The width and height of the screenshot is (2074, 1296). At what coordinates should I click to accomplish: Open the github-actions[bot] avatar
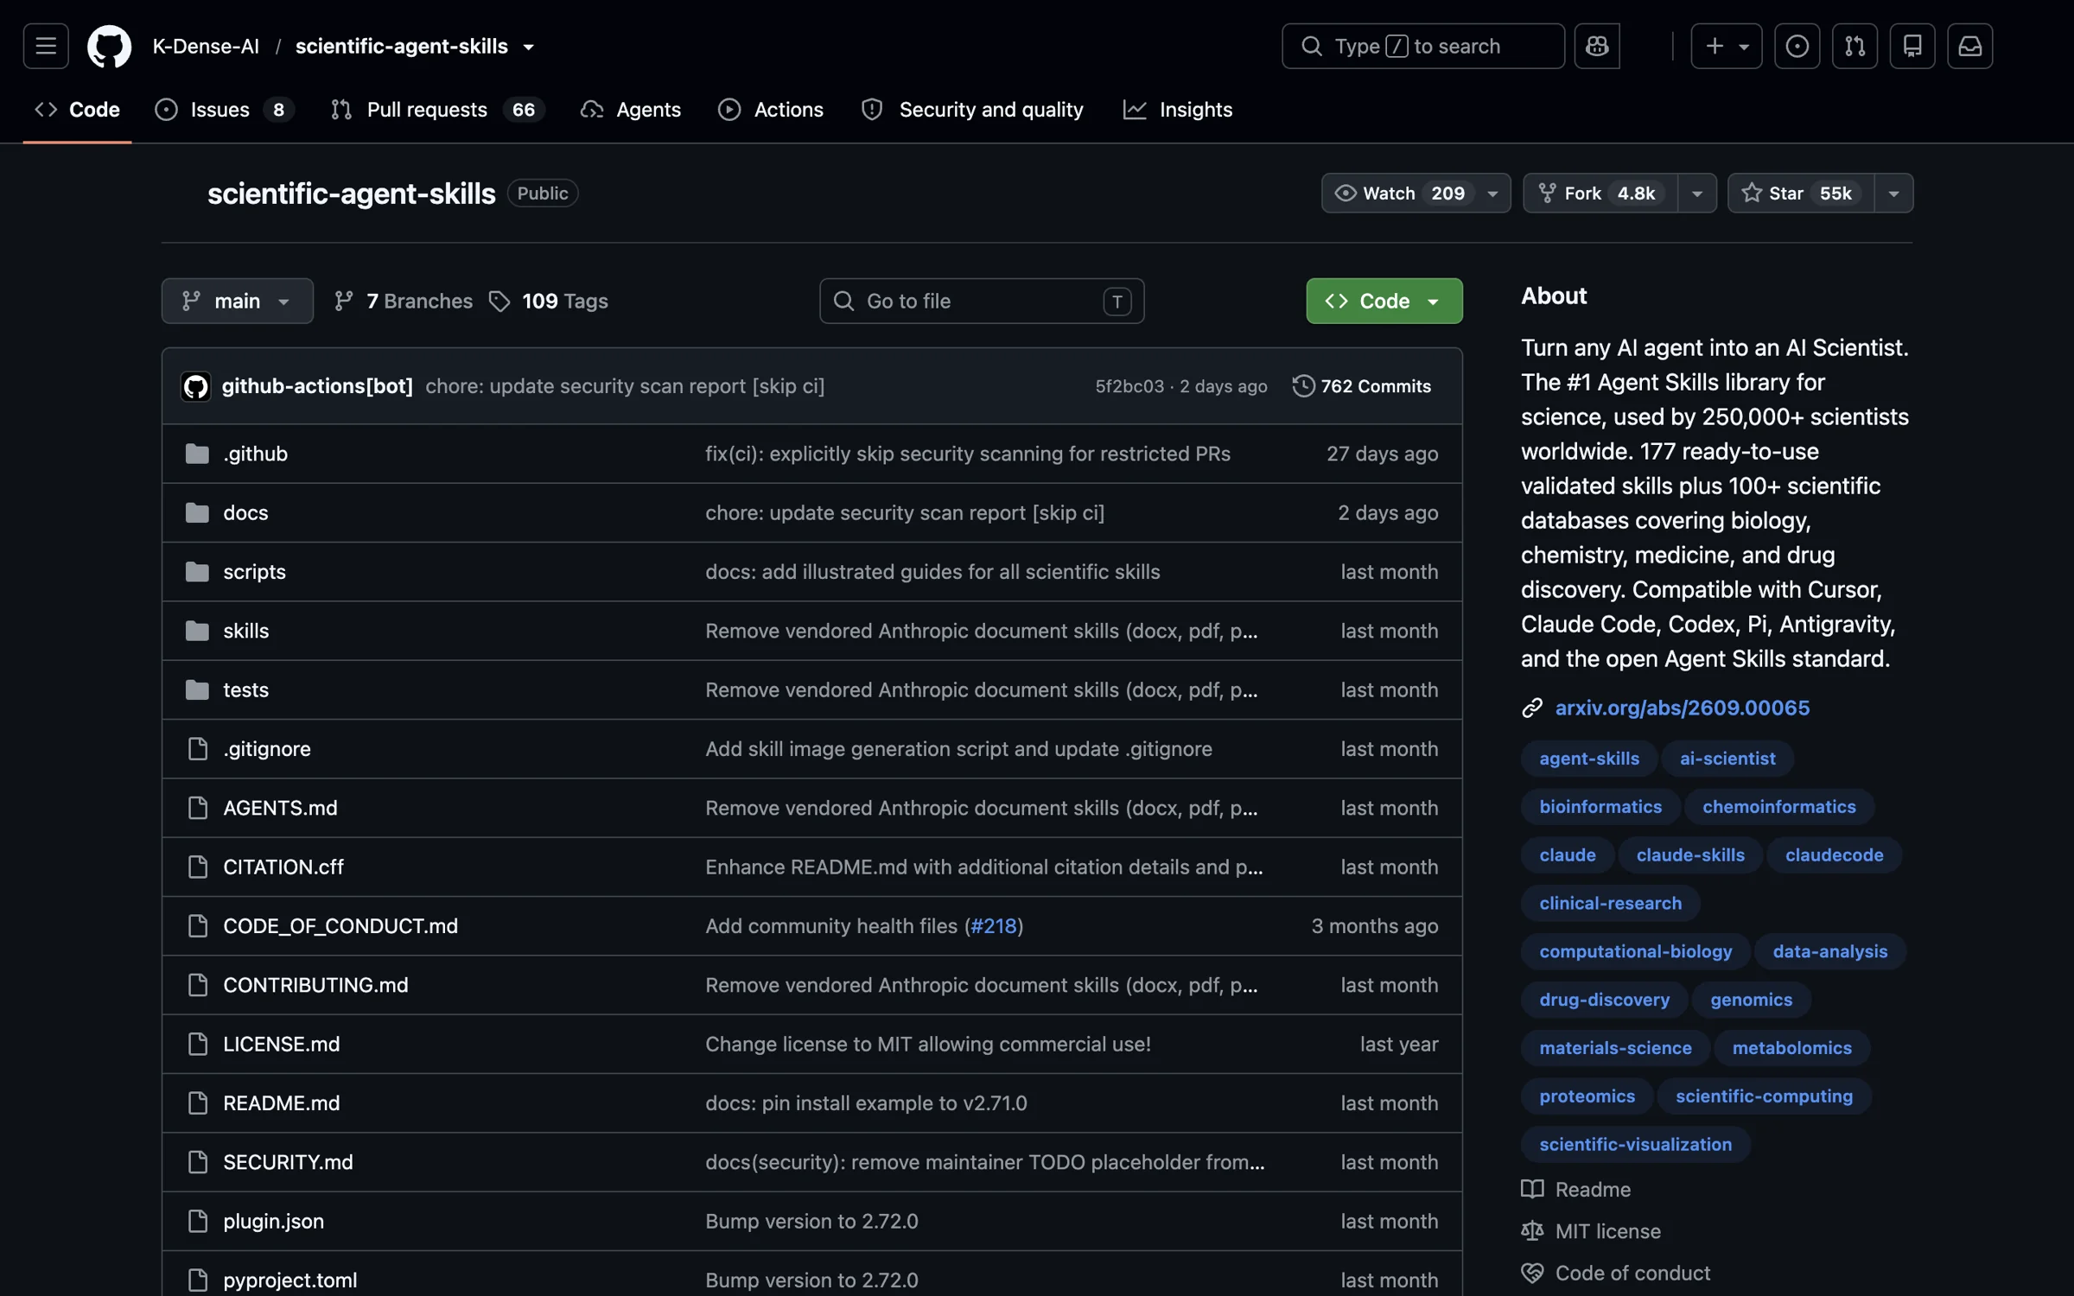pyautogui.click(x=195, y=386)
